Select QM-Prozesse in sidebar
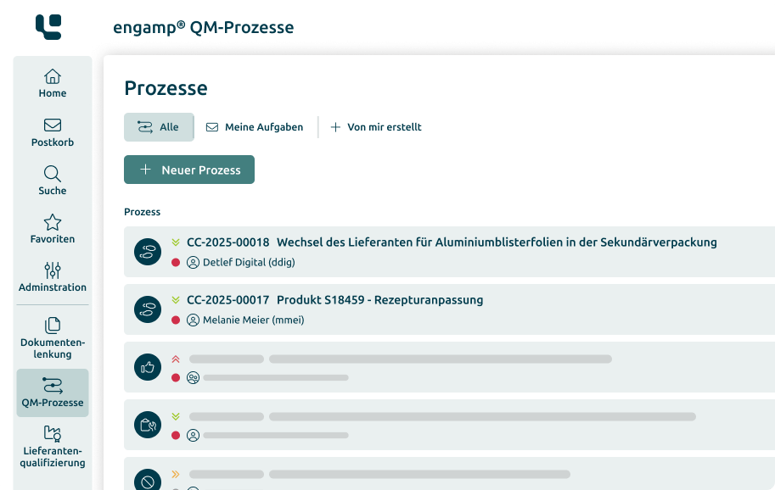This screenshot has width=775, height=490. (53, 393)
